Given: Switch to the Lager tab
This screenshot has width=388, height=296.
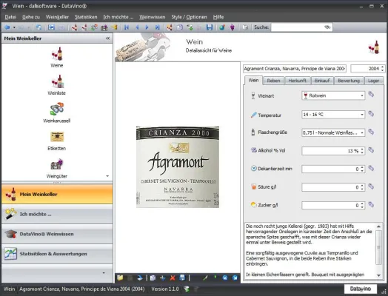Looking at the screenshot, I should [373, 81].
